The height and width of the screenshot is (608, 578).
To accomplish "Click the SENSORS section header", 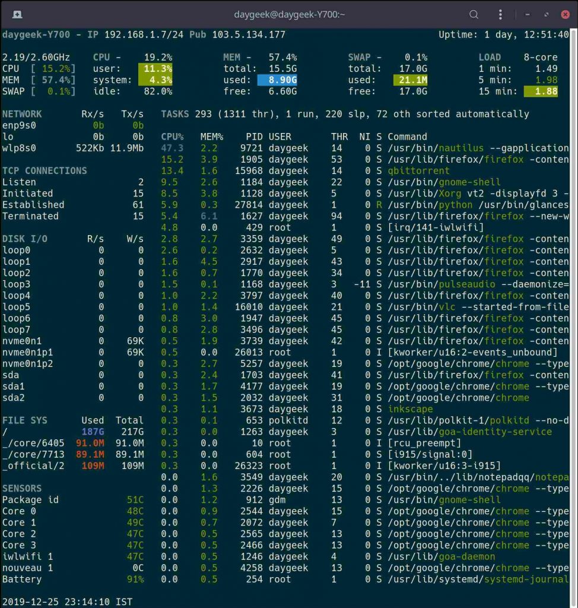I will pos(22,489).
